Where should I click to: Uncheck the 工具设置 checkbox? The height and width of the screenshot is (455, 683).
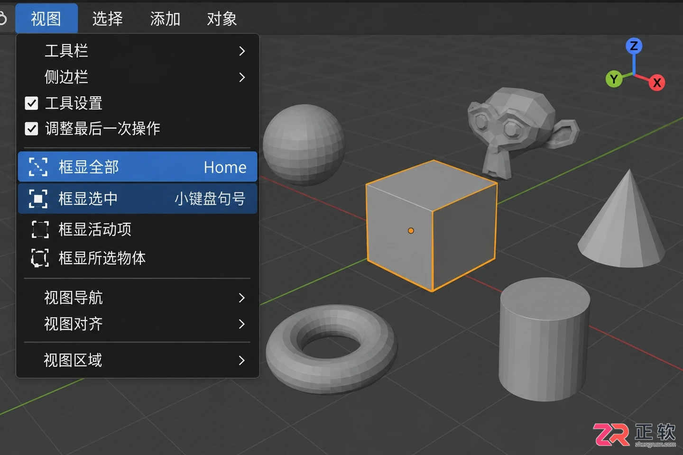pyautogui.click(x=31, y=103)
